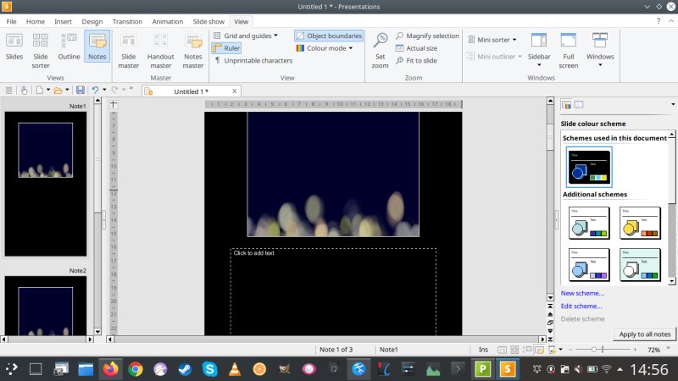
Task: Toggle Object boundaries display
Action: pyautogui.click(x=329, y=36)
